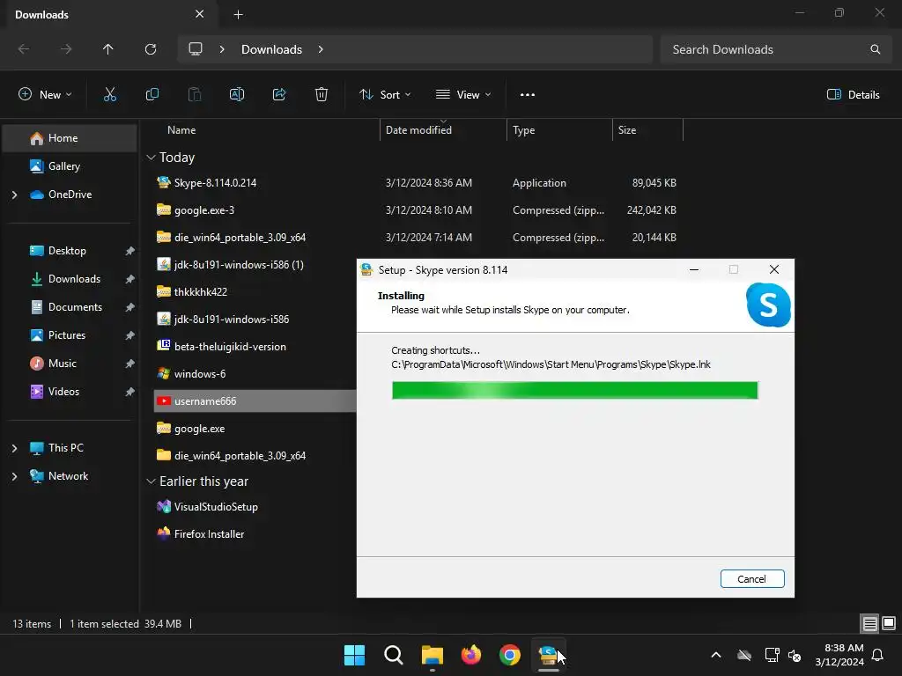Show hidden icons tray chevron
Viewport: 902px width, 676px height.
point(716,655)
